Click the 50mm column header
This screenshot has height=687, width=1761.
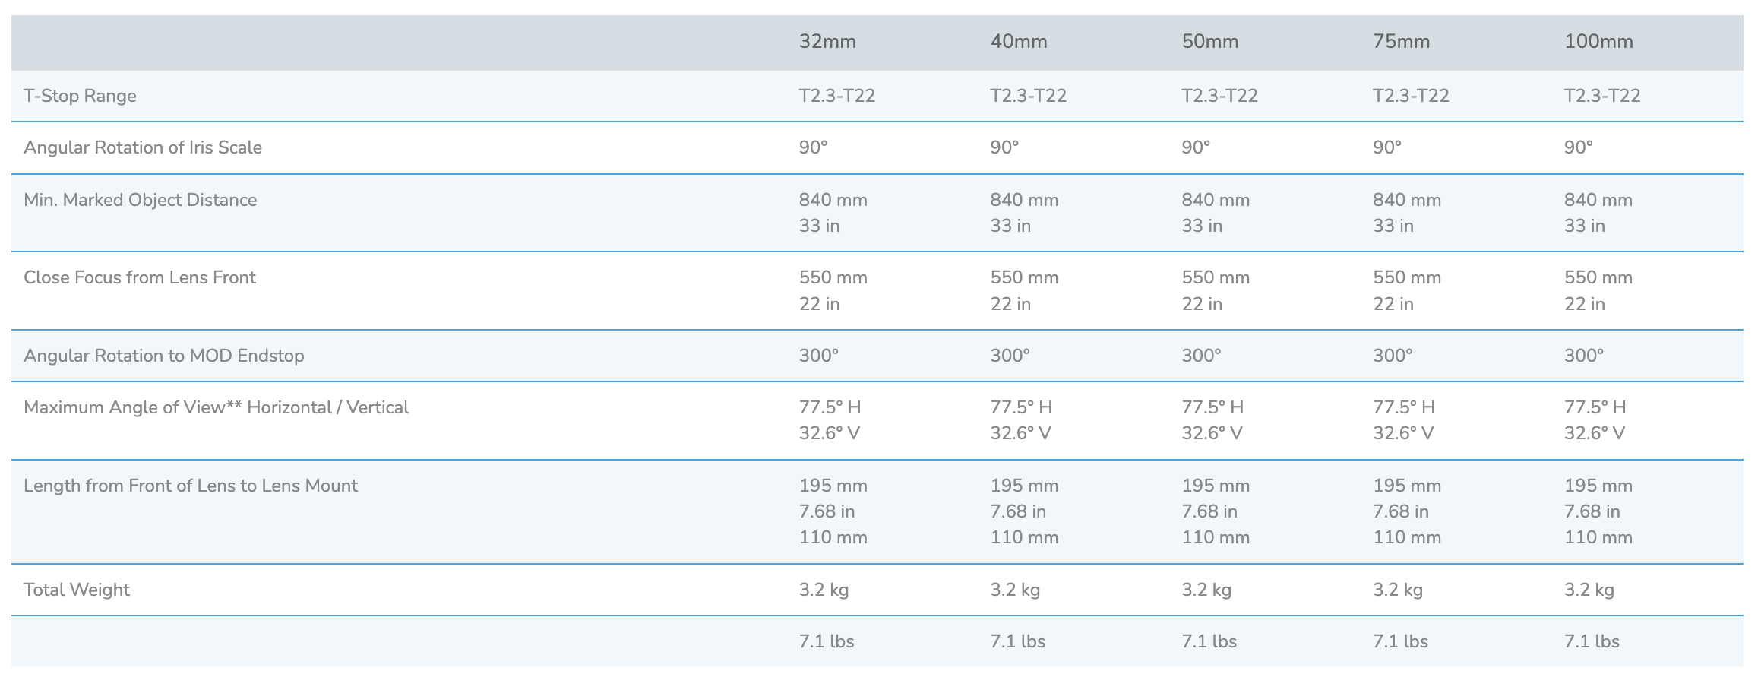(1210, 42)
